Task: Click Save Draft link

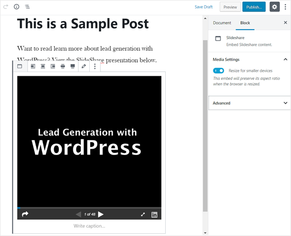Action: pyautogui.click(x=203, y=7)
